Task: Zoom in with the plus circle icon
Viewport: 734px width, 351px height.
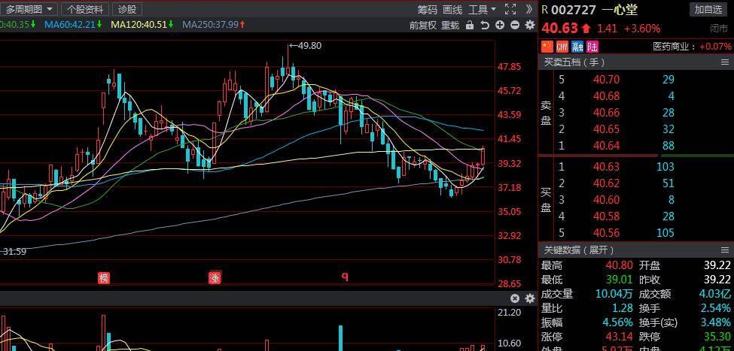Action: (500, 25)
